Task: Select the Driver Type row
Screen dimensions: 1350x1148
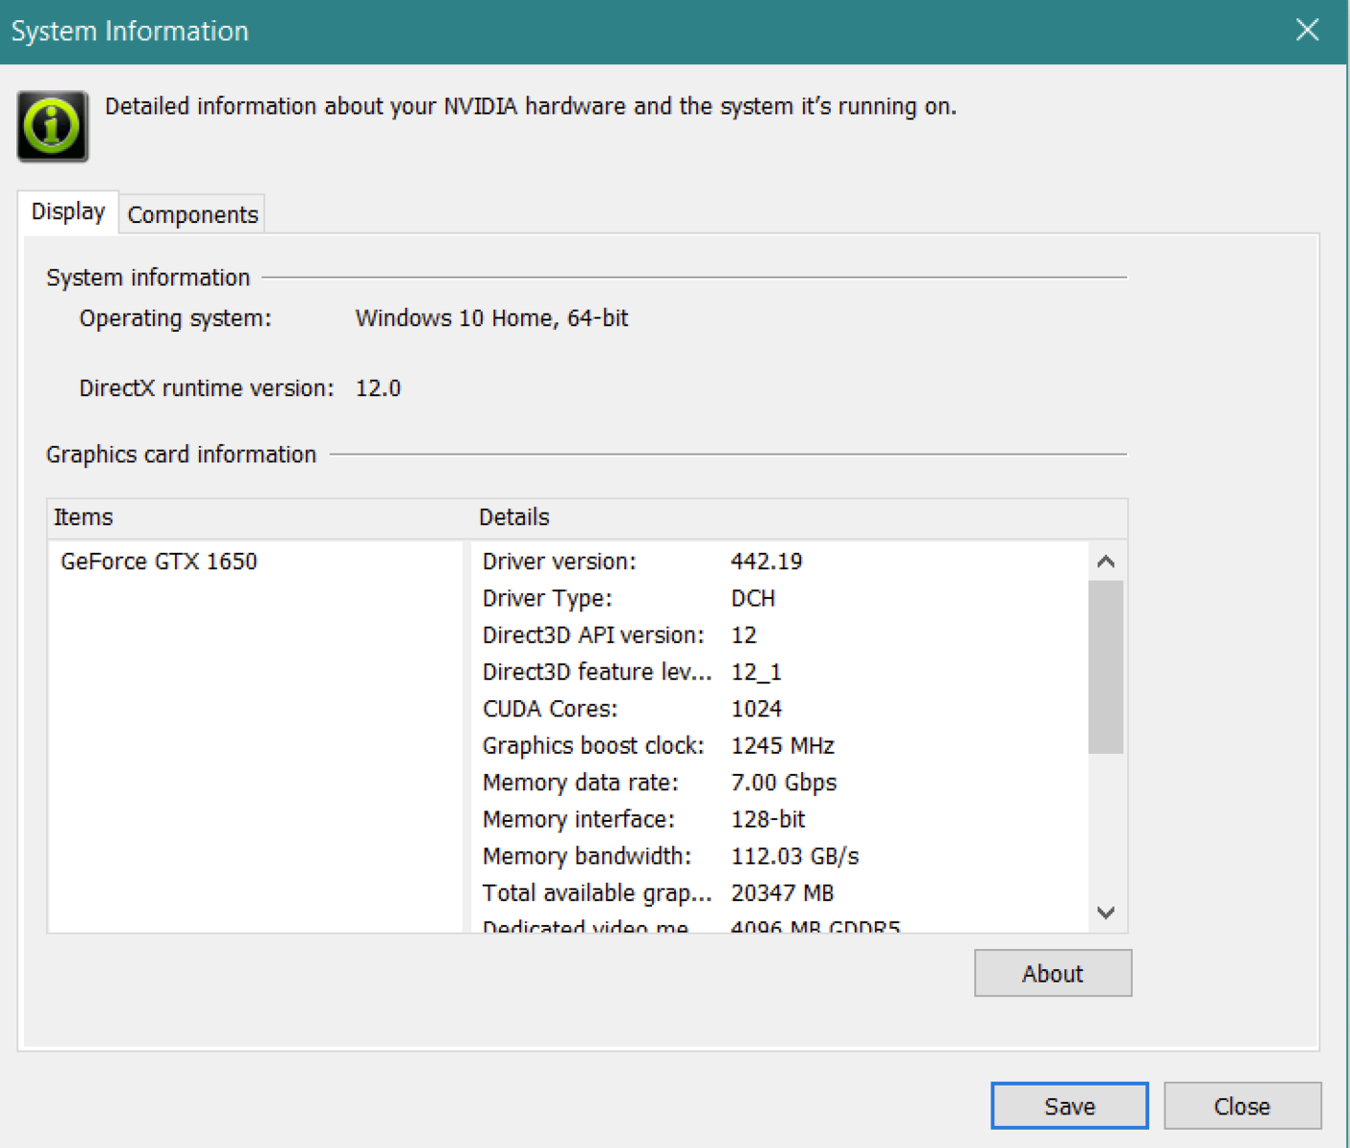Action: pyautogui.click(x=629, y=599)
